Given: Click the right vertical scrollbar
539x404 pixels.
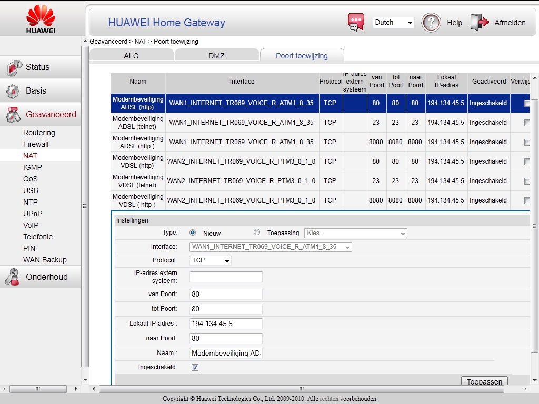Looking at the screenshot, I should (535, 226).
